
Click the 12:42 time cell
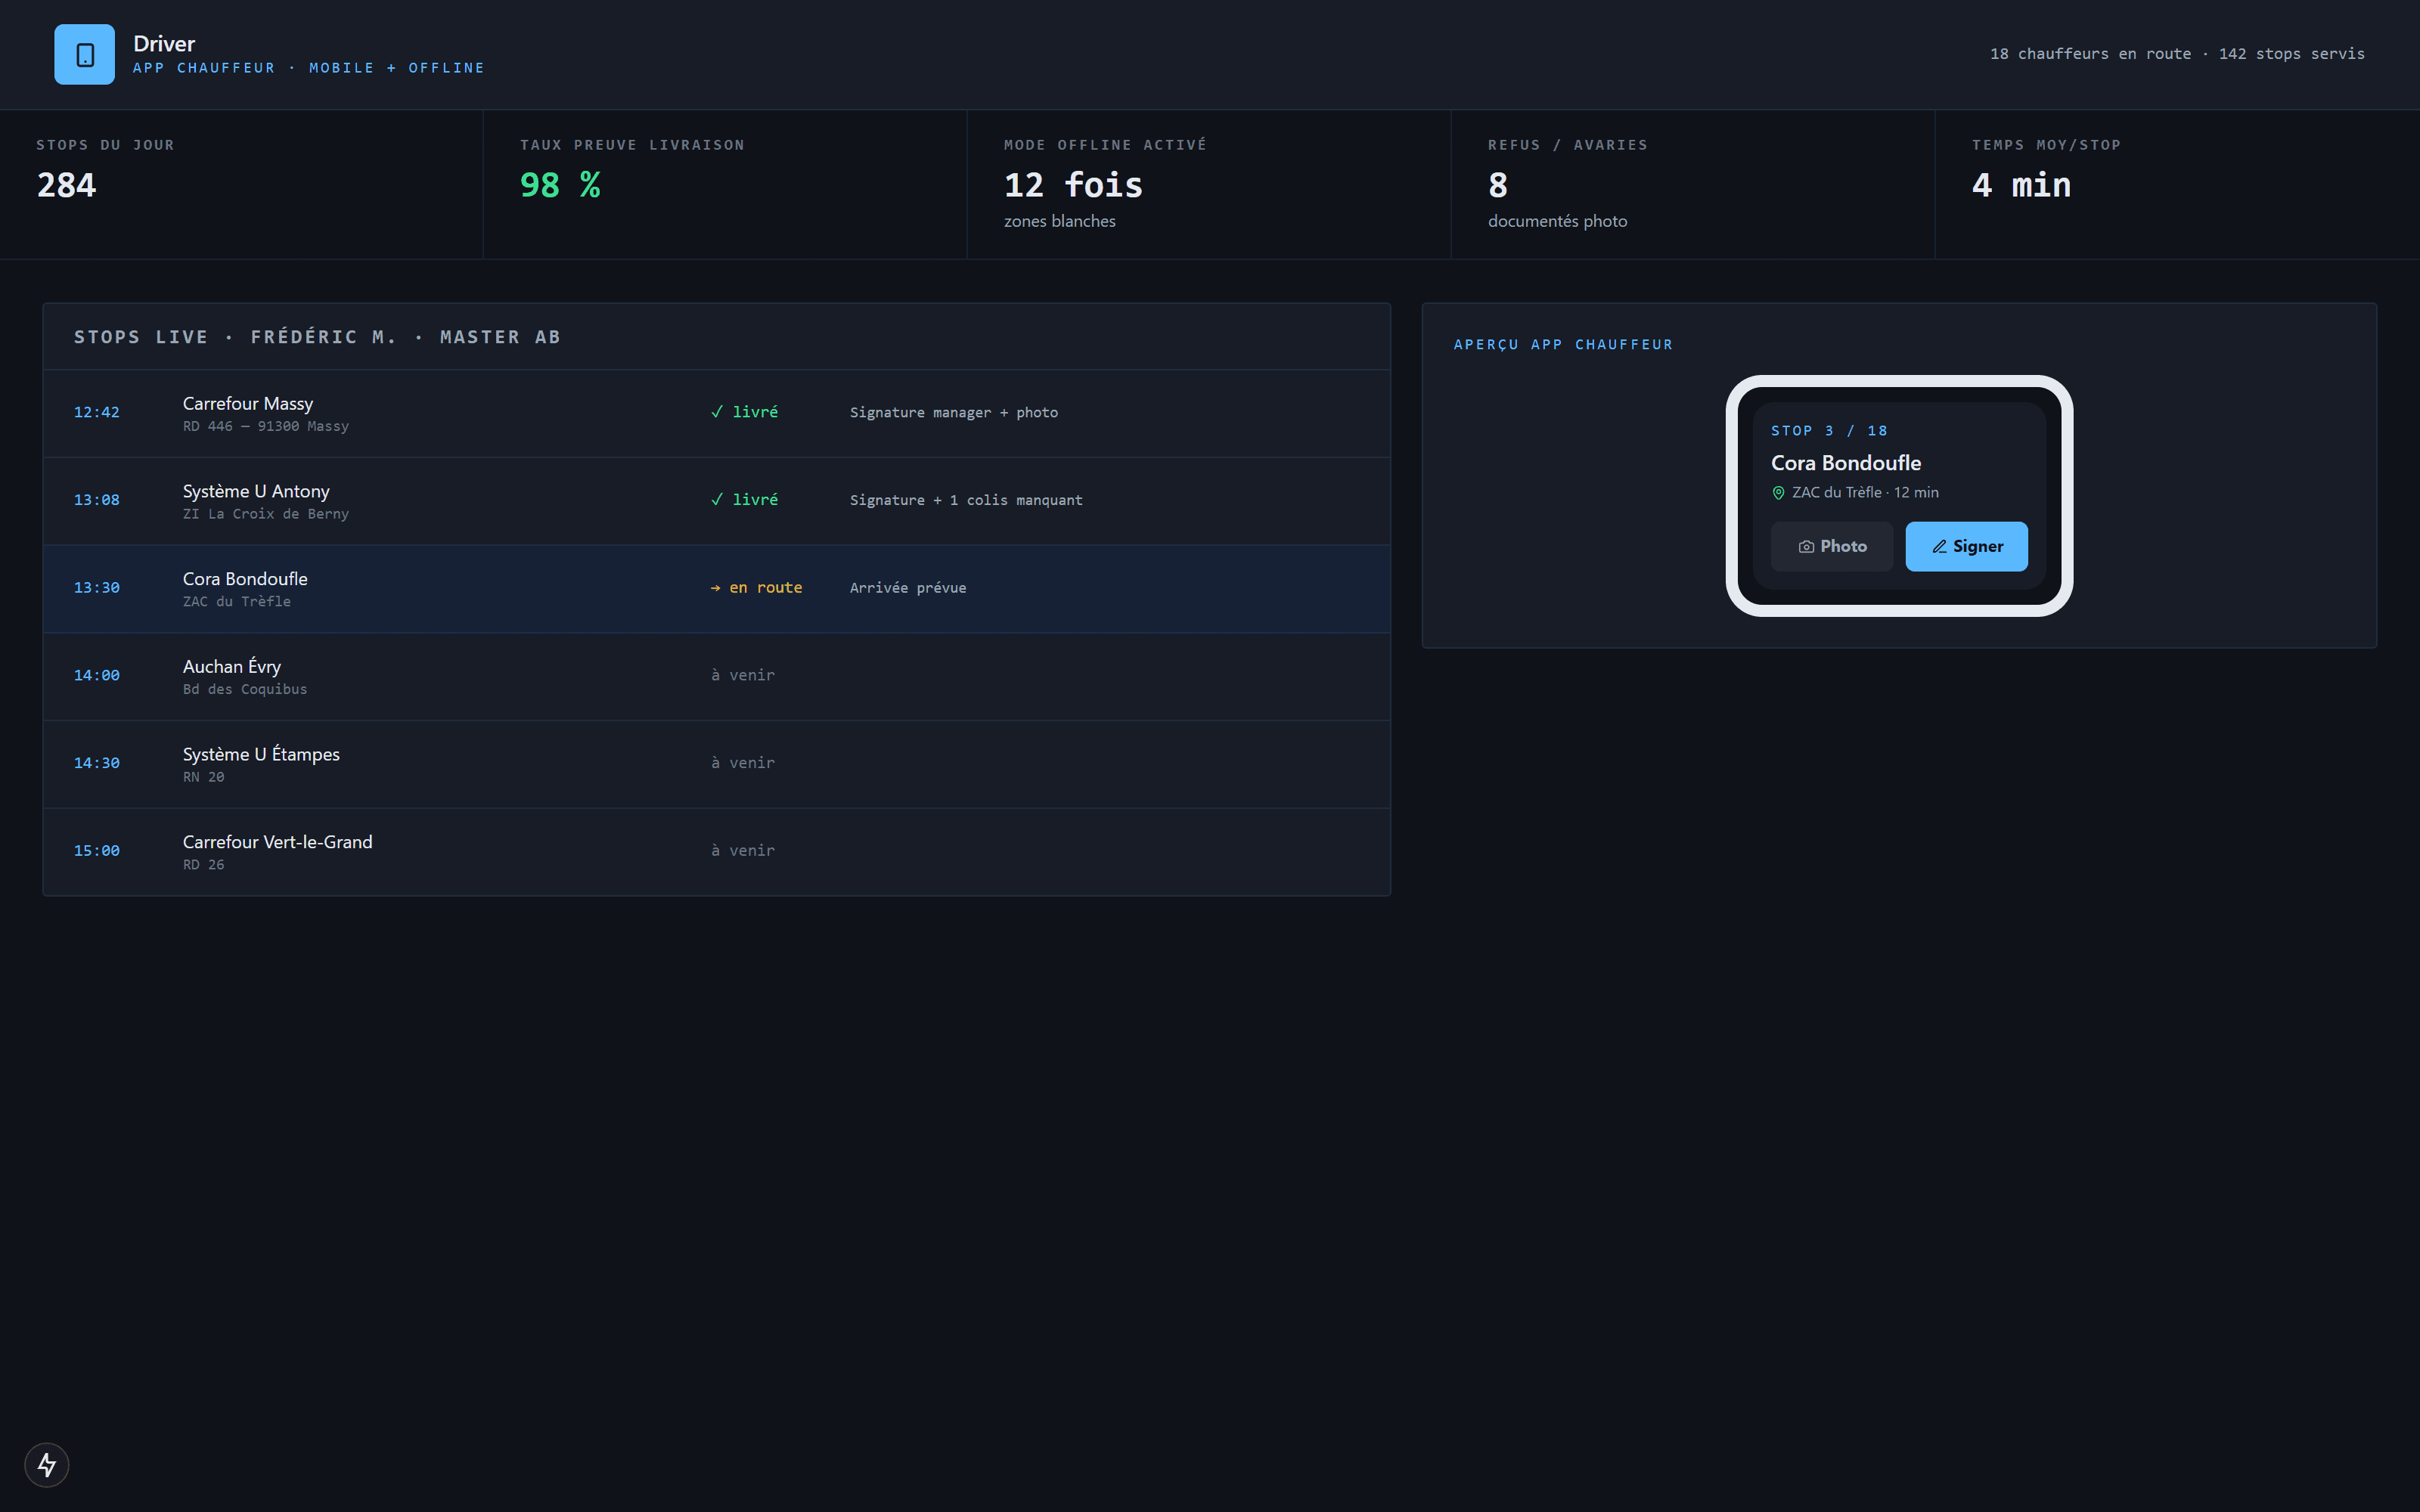pos(97,413)
